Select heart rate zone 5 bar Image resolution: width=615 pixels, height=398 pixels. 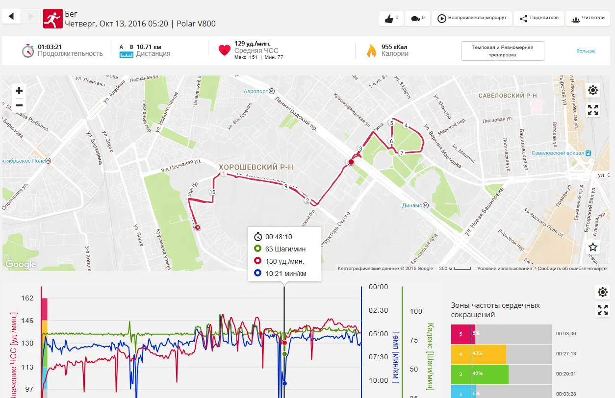tap(501, 334)
